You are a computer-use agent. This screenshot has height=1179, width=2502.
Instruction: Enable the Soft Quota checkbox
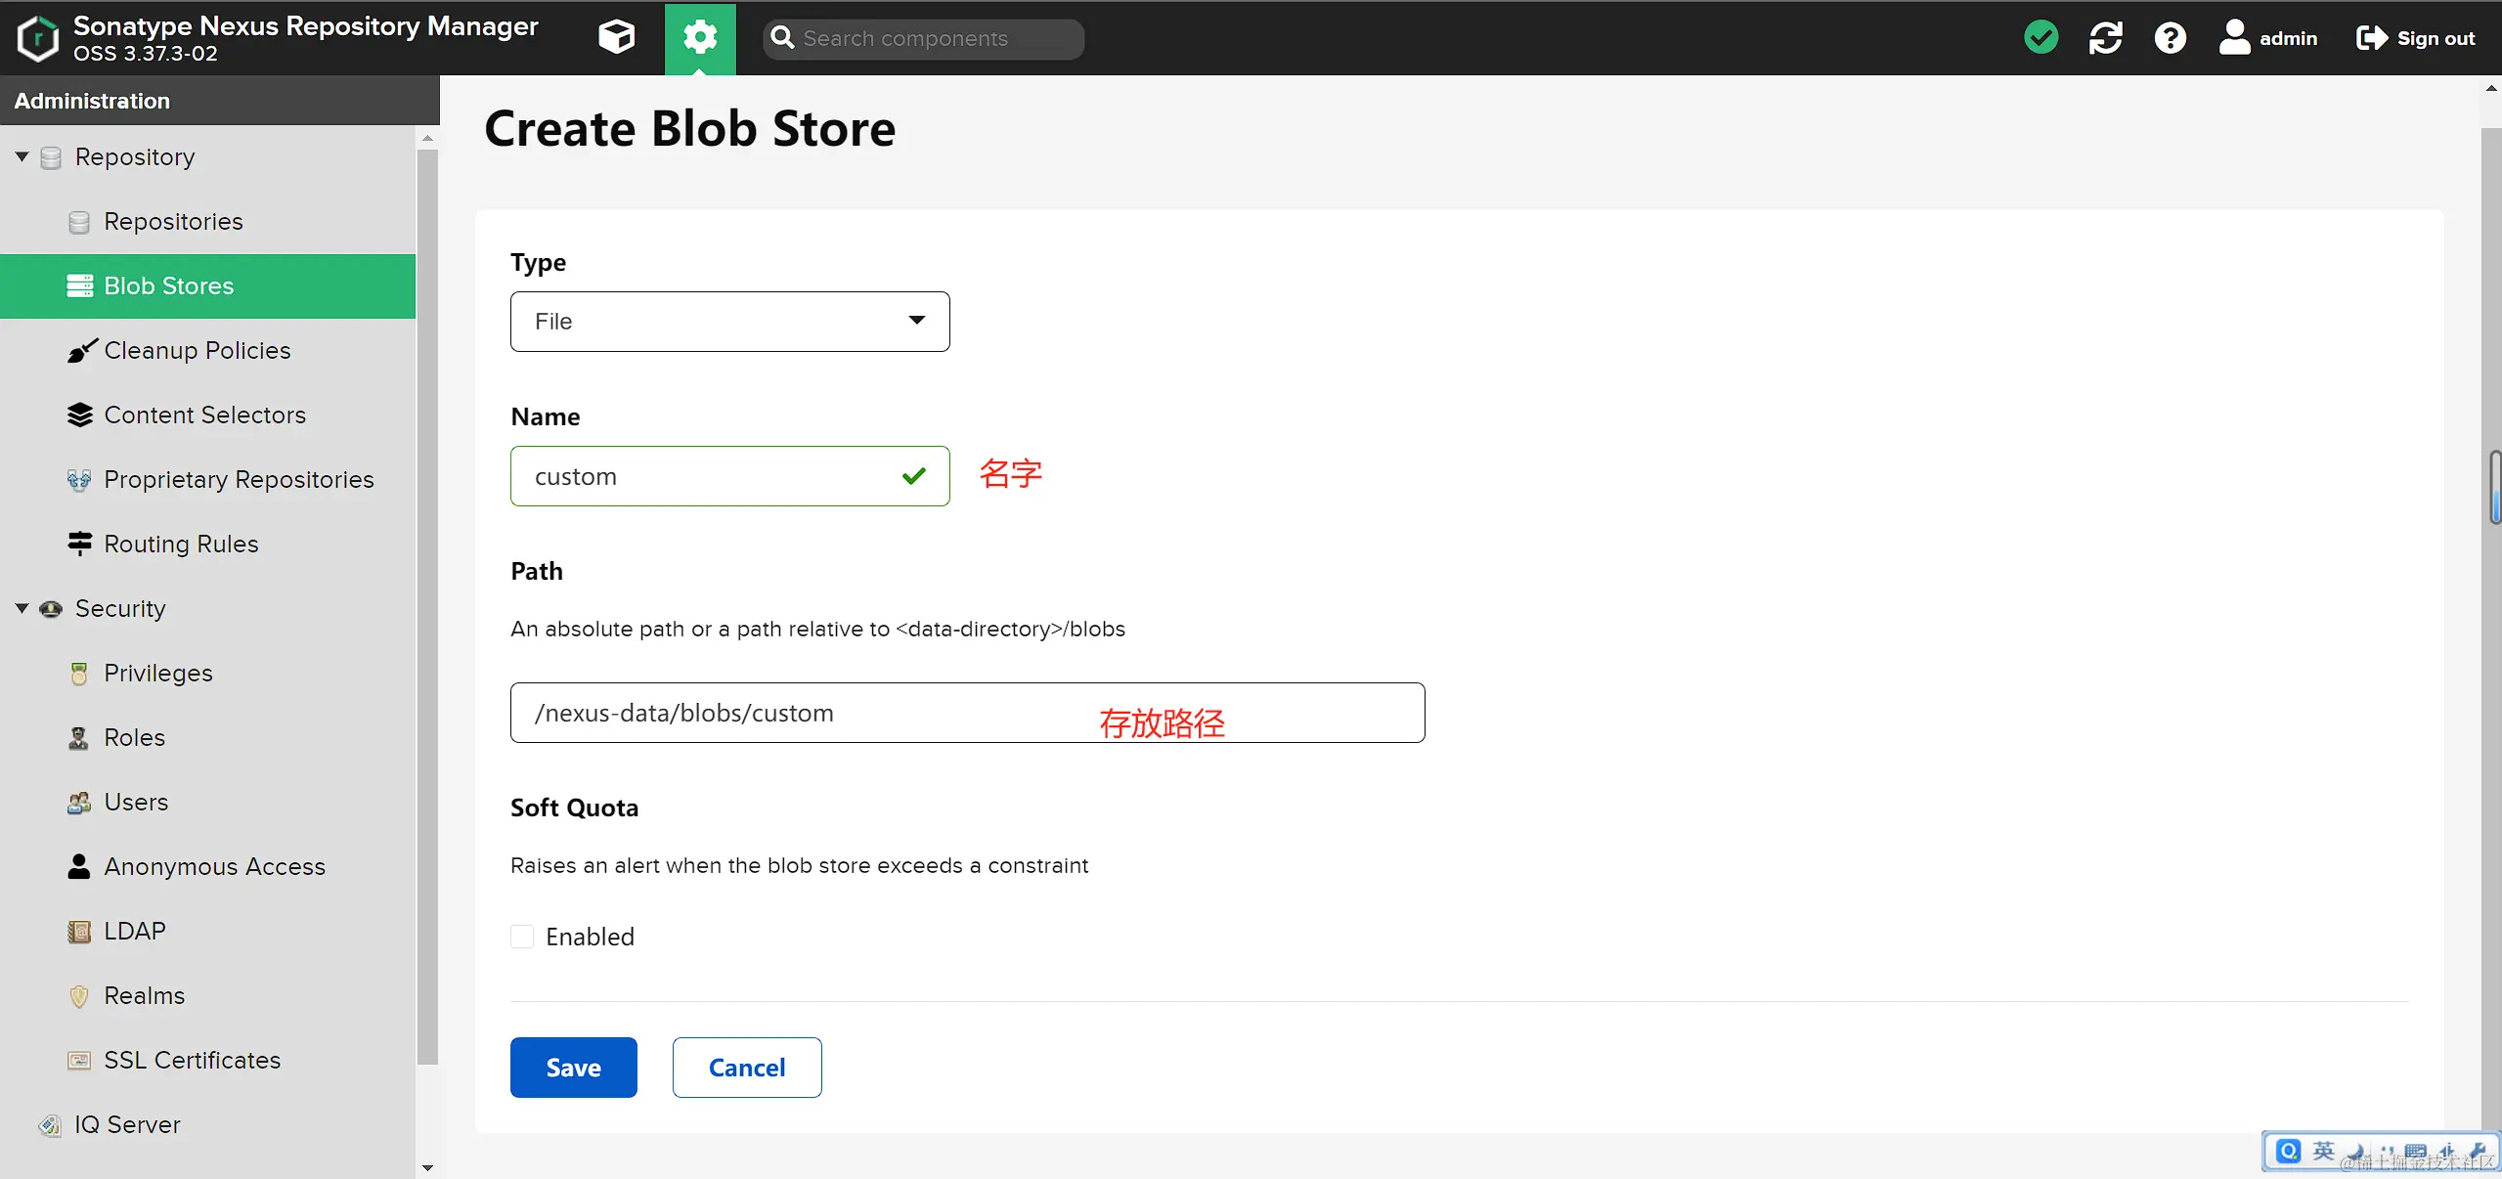[x=522, y=937]
